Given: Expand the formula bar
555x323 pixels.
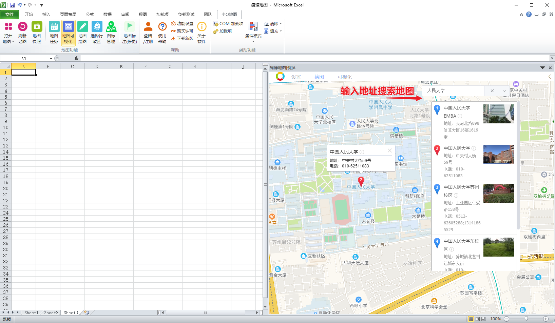Looking at the screenshot, I should (552, 58).
